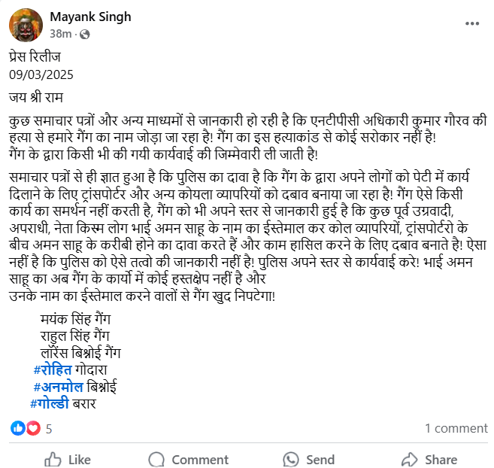Image resolution: width=494 pixels, height=468 pixels.
Task: Open the three-dot post options menu
Action: (472, 24)
